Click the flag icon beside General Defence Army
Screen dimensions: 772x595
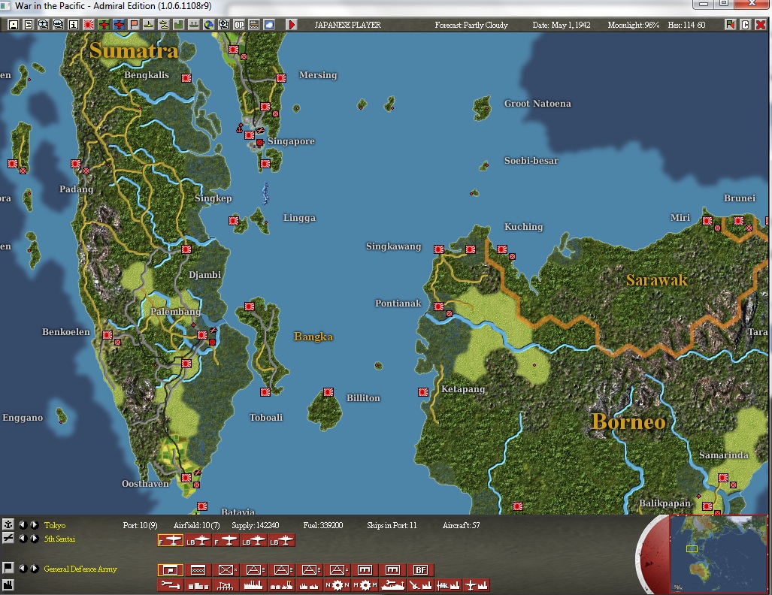[8, 568]
